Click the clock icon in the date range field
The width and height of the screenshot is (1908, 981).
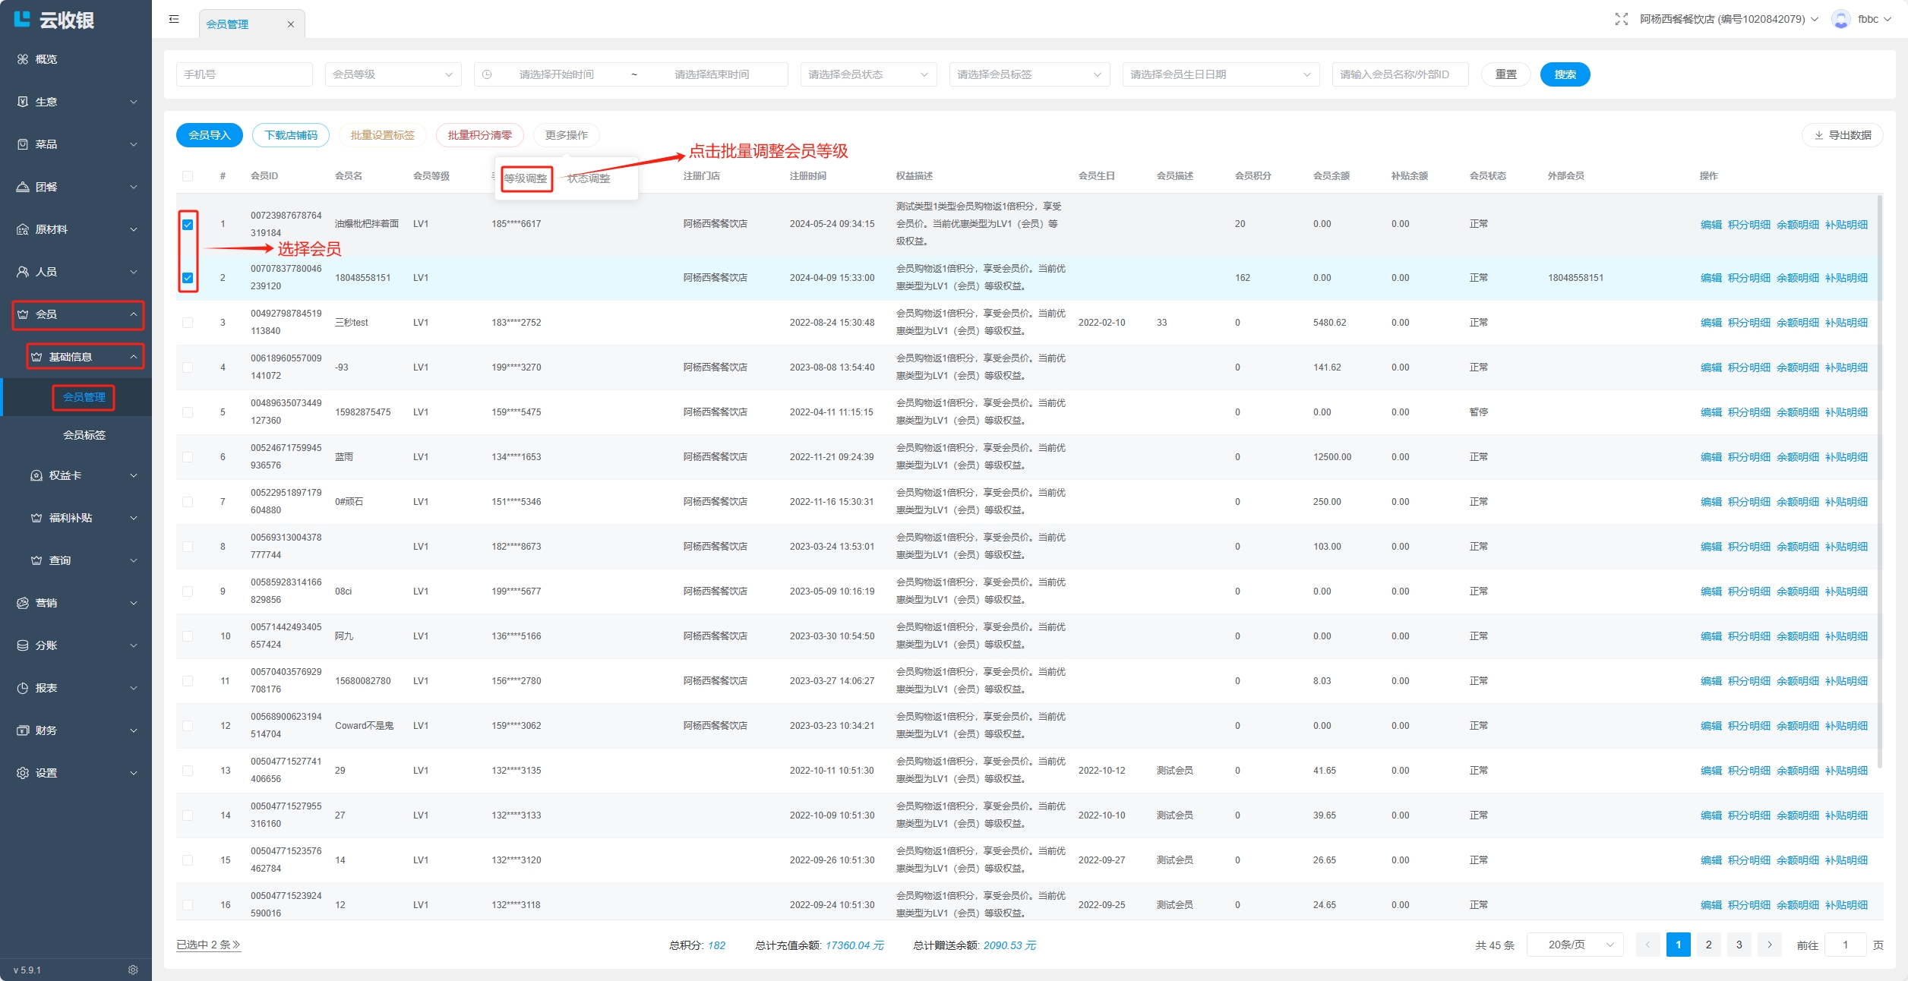487,74
